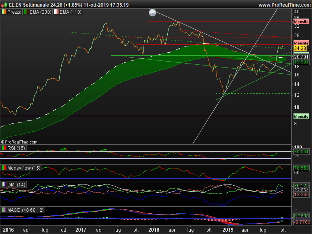Viewport: 312px width, 234px height.
Task: Click the candlestick icon beside EL.EN title
Action: click(4, 5)
